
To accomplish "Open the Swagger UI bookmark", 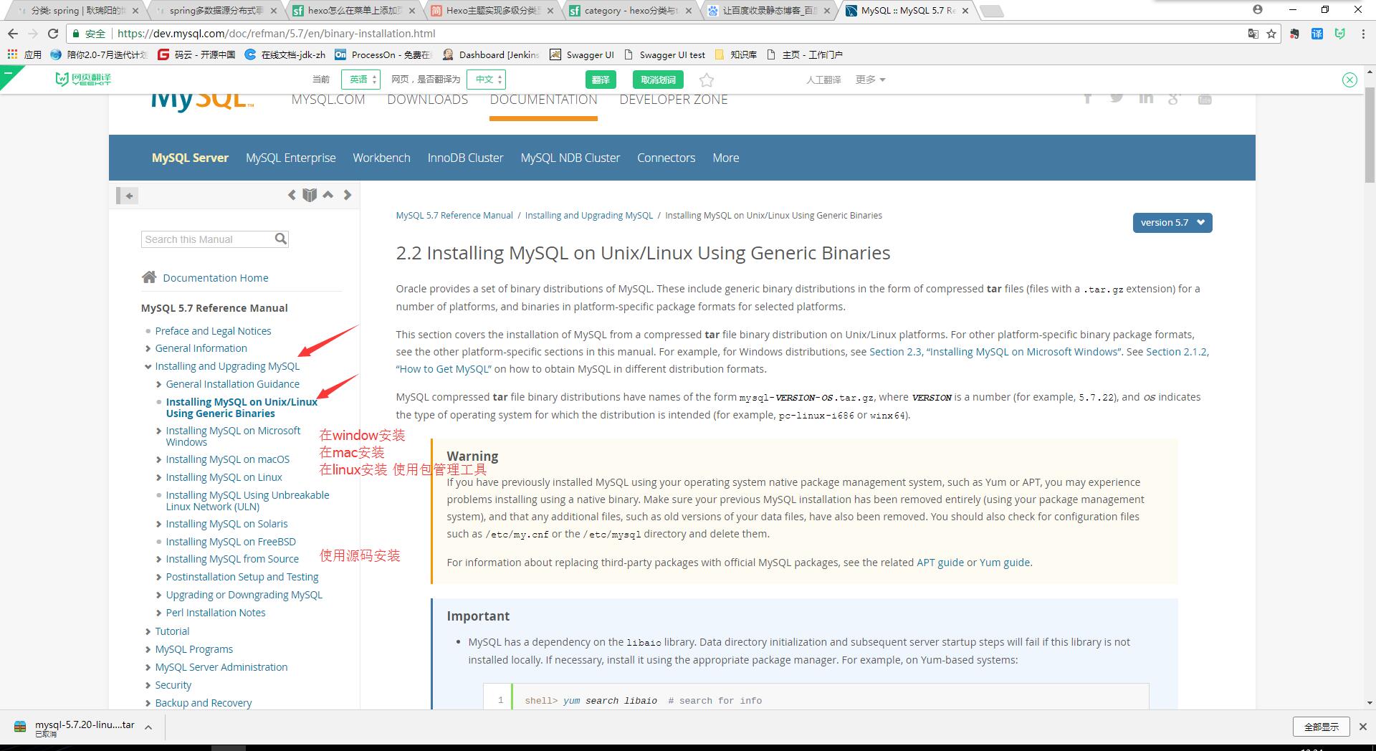I will 581,54.
